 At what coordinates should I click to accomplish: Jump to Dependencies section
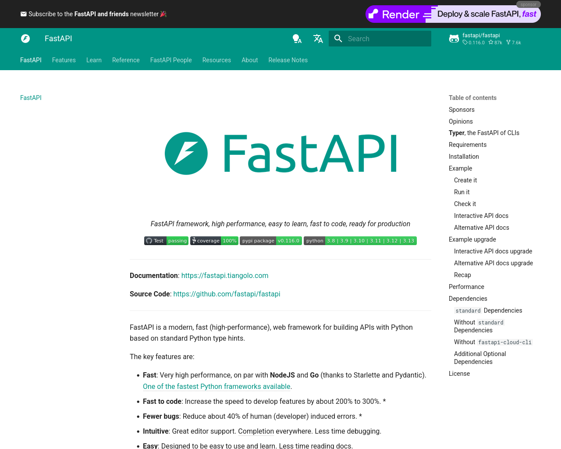point(468,299)
